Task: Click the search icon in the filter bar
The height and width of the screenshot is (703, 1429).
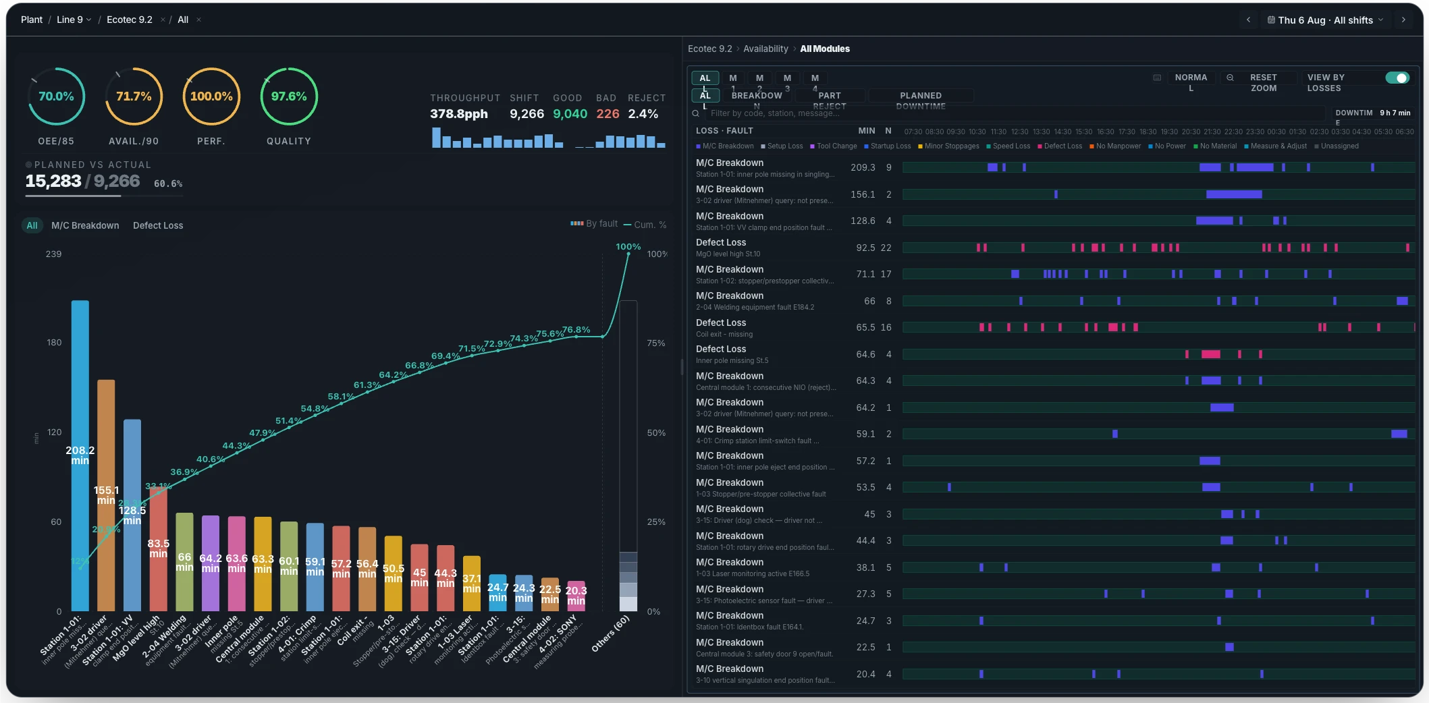Action: [695, 113]
